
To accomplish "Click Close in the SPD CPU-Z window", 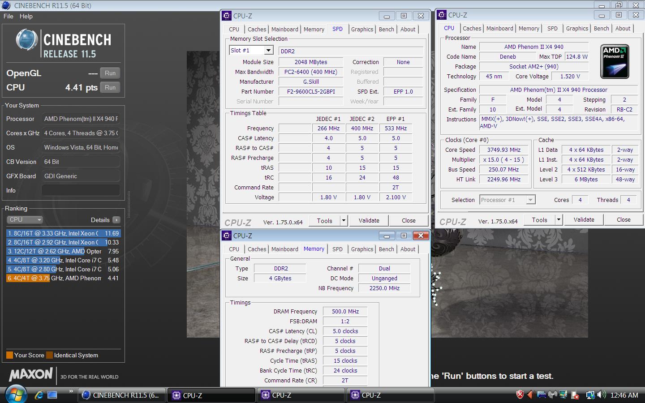I will pyautogui.click(x=408, y=220).
